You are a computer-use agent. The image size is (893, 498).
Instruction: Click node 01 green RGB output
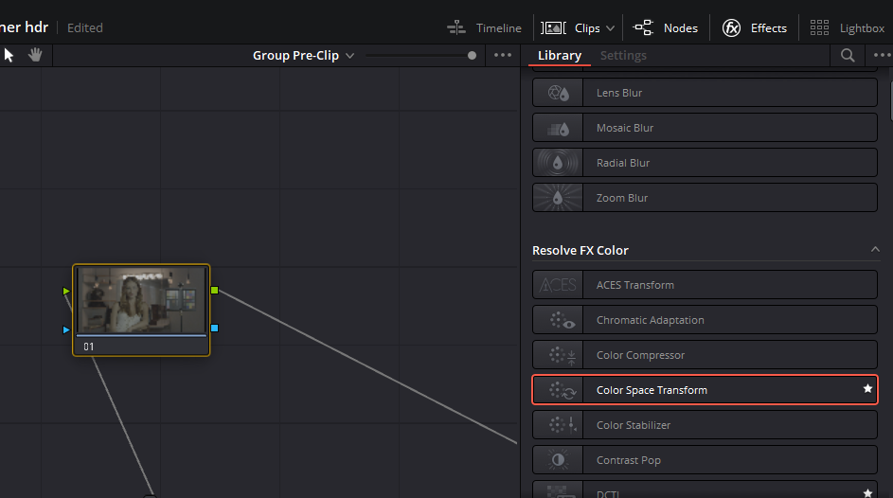tap(215, 291)
